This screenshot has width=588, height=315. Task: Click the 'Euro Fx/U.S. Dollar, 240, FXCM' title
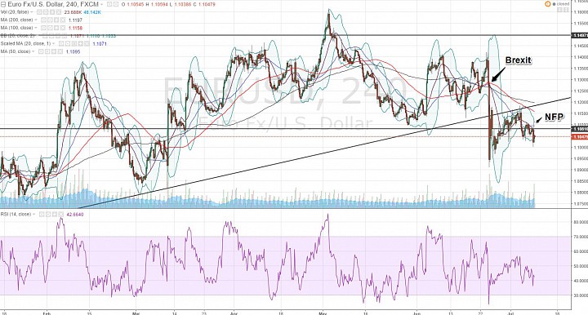(x=53, y=4)
